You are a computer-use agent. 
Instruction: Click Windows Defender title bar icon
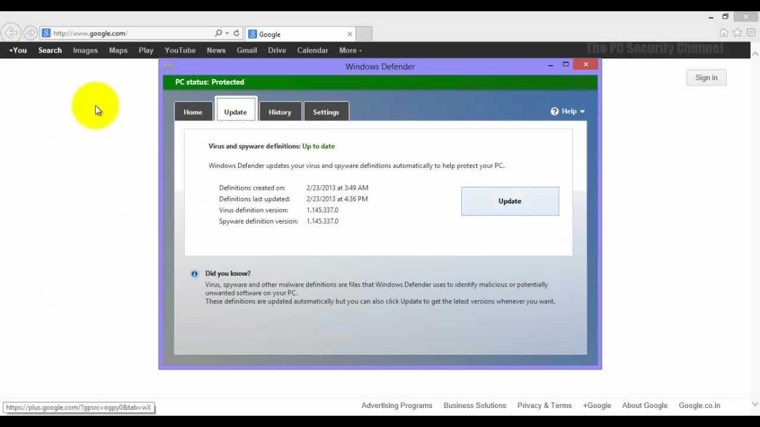point(169,66)
